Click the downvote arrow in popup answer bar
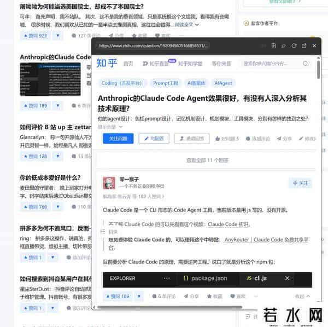 [x=139, y=296]
